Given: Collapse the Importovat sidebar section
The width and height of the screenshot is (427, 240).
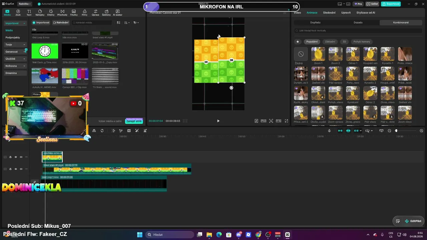Looking at the screenshot, I should pos(16,23).
